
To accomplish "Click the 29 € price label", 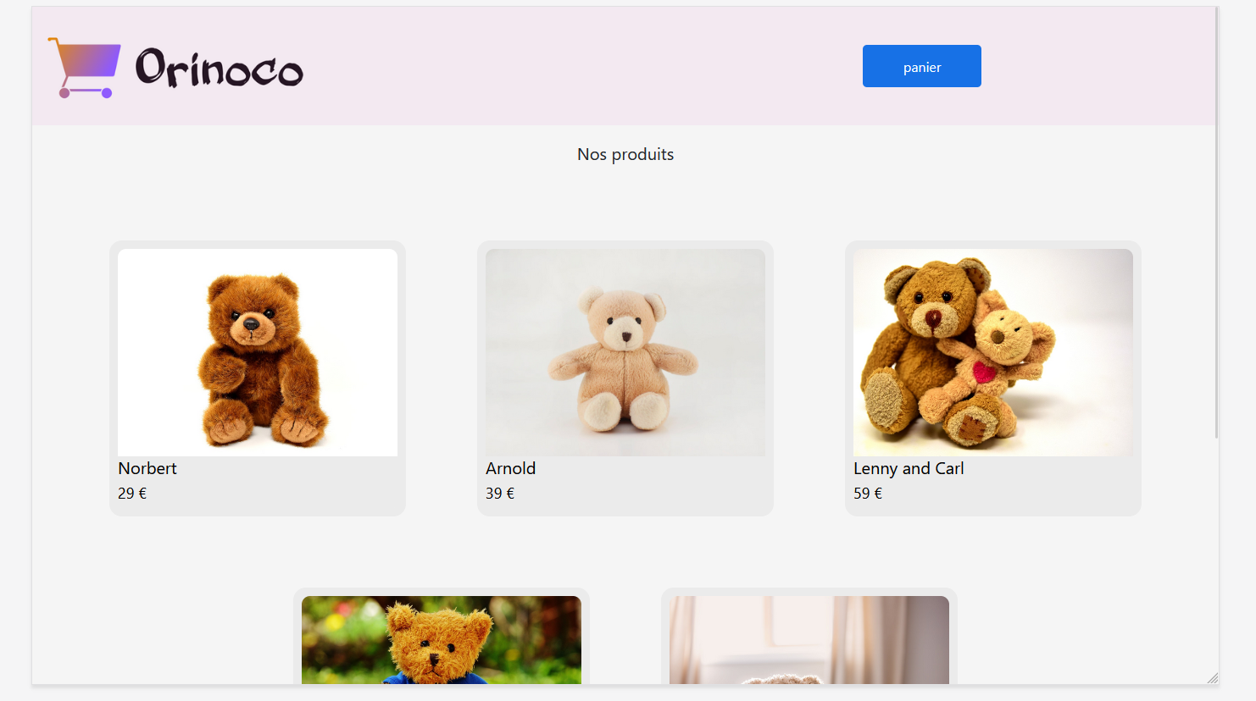I will pos(132,494).
